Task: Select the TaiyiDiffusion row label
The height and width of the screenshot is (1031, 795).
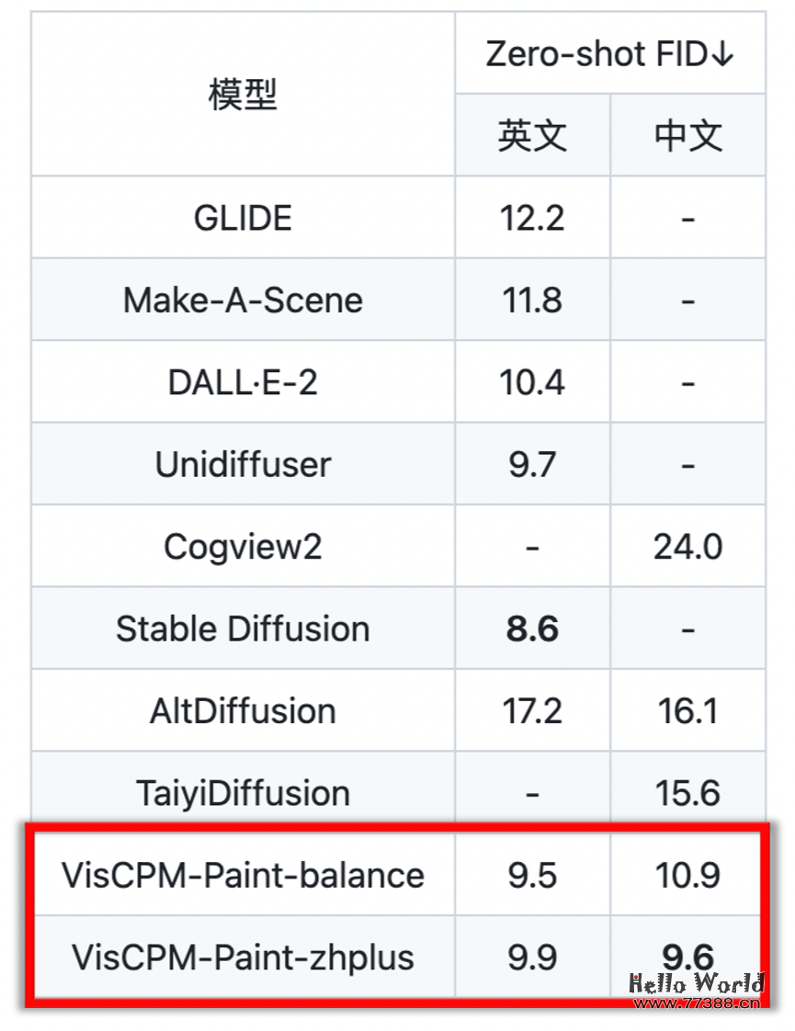Action: pyautogui.click(x=243, y=793)
